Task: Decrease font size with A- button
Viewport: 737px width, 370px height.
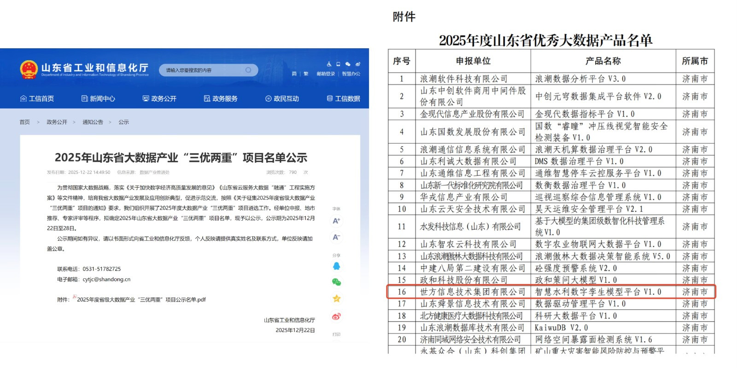Action: [336, 237]
